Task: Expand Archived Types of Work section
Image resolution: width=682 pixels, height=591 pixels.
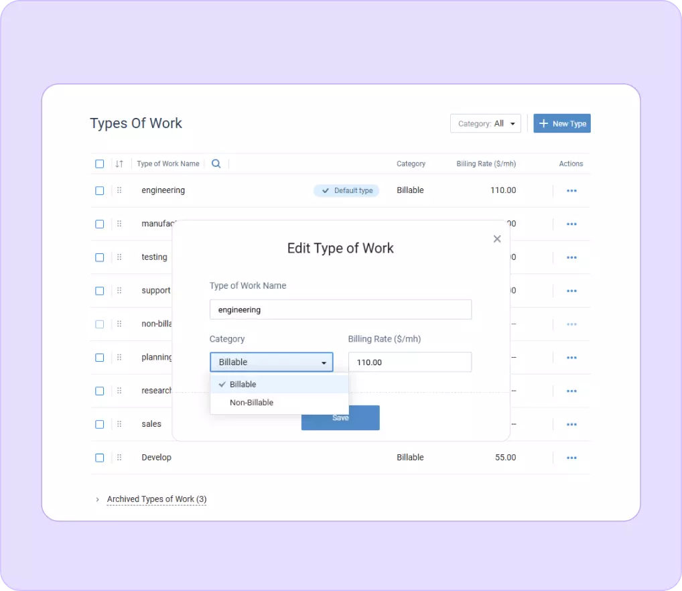Action: [x=156, y=499]
